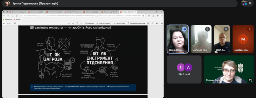The image size is (256, 98).
Task: Star the page with the favorites icon
Action: pyautogui.click(x=143, y=16)
